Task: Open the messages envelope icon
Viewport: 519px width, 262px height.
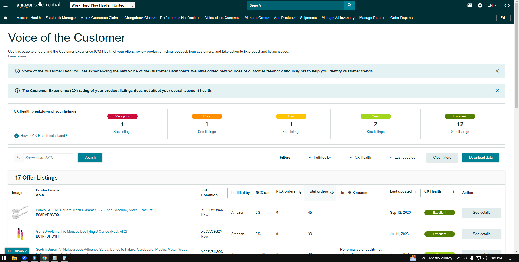Action: (x=470, y=5)
